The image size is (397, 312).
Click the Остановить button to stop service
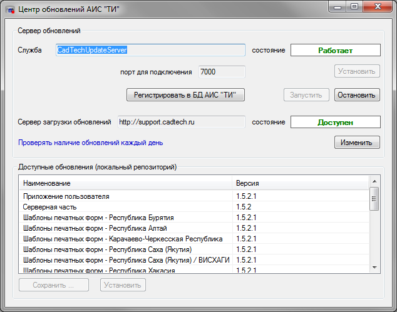(357, 95)
